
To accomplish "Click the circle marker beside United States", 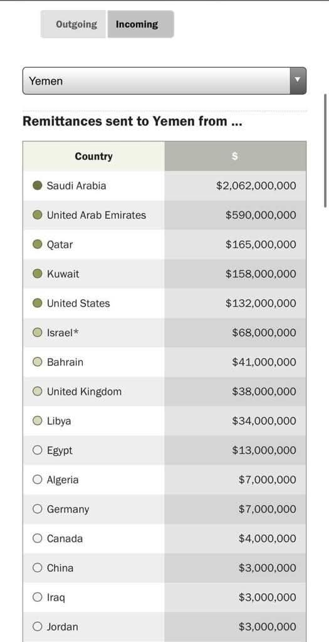I will 37,303.
